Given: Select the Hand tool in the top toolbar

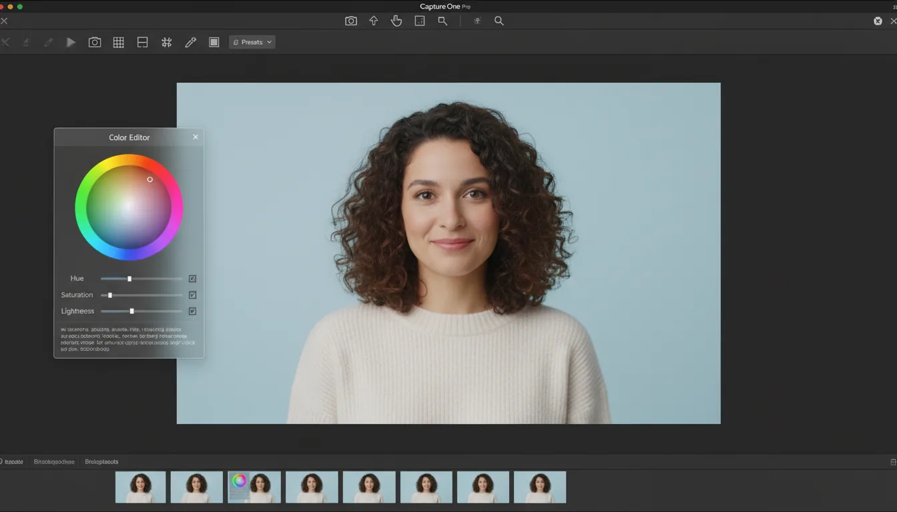Looking at the screenshot, I should coord(396,21).
